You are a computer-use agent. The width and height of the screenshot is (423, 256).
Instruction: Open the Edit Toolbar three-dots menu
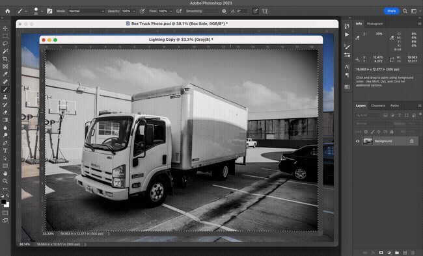(x=5, y=188)
